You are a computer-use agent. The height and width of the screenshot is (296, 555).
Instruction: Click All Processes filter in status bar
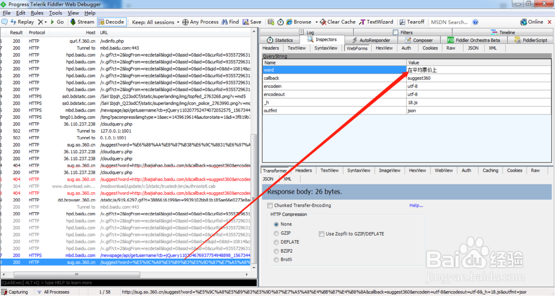(53, 292)
